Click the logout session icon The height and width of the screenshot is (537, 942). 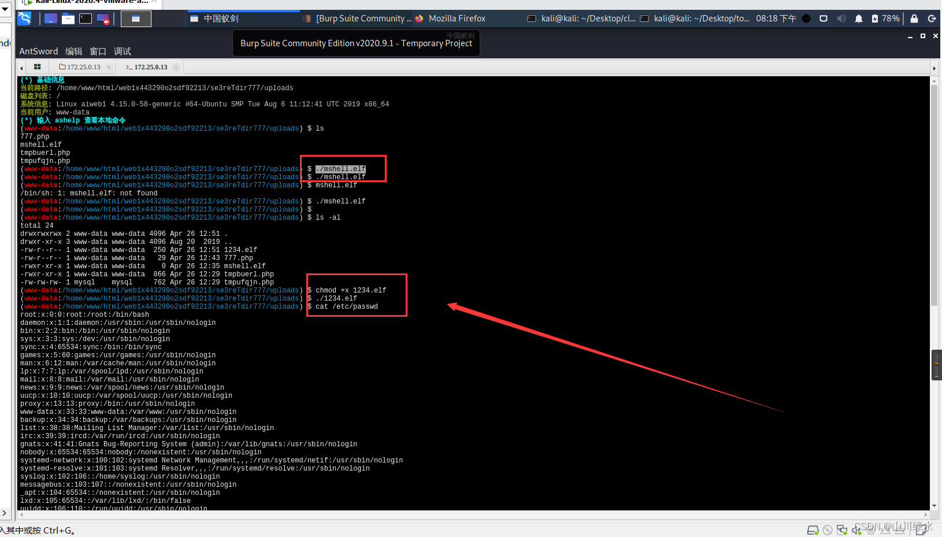pos(932,18)
